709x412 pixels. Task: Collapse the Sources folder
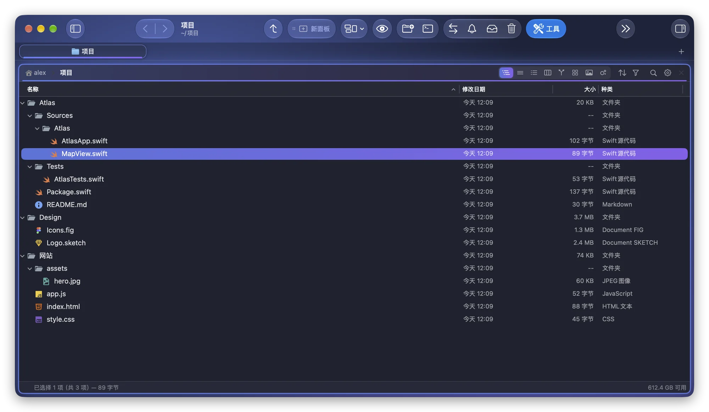30,116
